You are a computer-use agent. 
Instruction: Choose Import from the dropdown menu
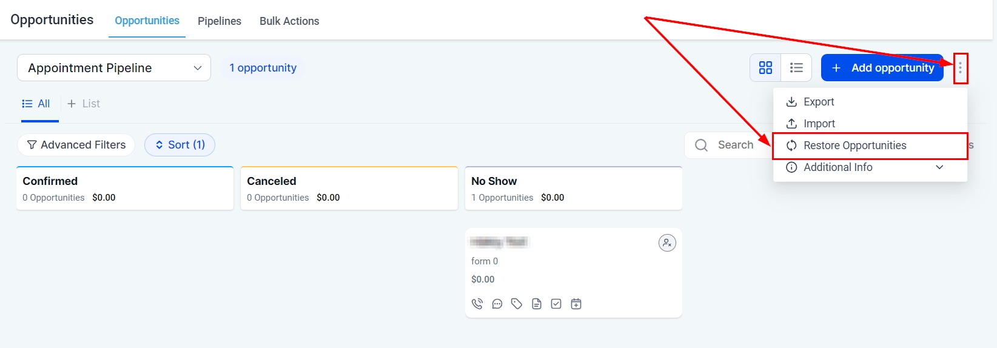819,124
